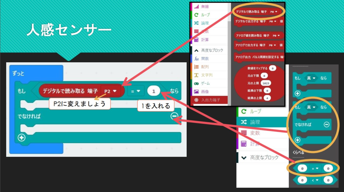Click the 数値をマップする value field
The width and height of the screenshot is (344, 192).
pos(272,68)
